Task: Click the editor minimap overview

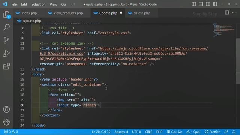Action: coord(224,30)
